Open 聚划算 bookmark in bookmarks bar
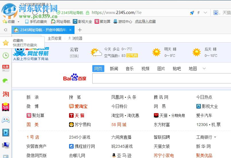This screenshot has width=231, height=158. click(x=102, y=22)
